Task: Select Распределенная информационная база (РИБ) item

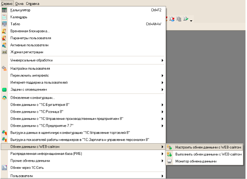Action: point(83,154)
